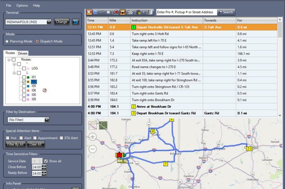The image size is (285, 189).
Task: Click the blue help question mark icon
Action: click(96, 12)
